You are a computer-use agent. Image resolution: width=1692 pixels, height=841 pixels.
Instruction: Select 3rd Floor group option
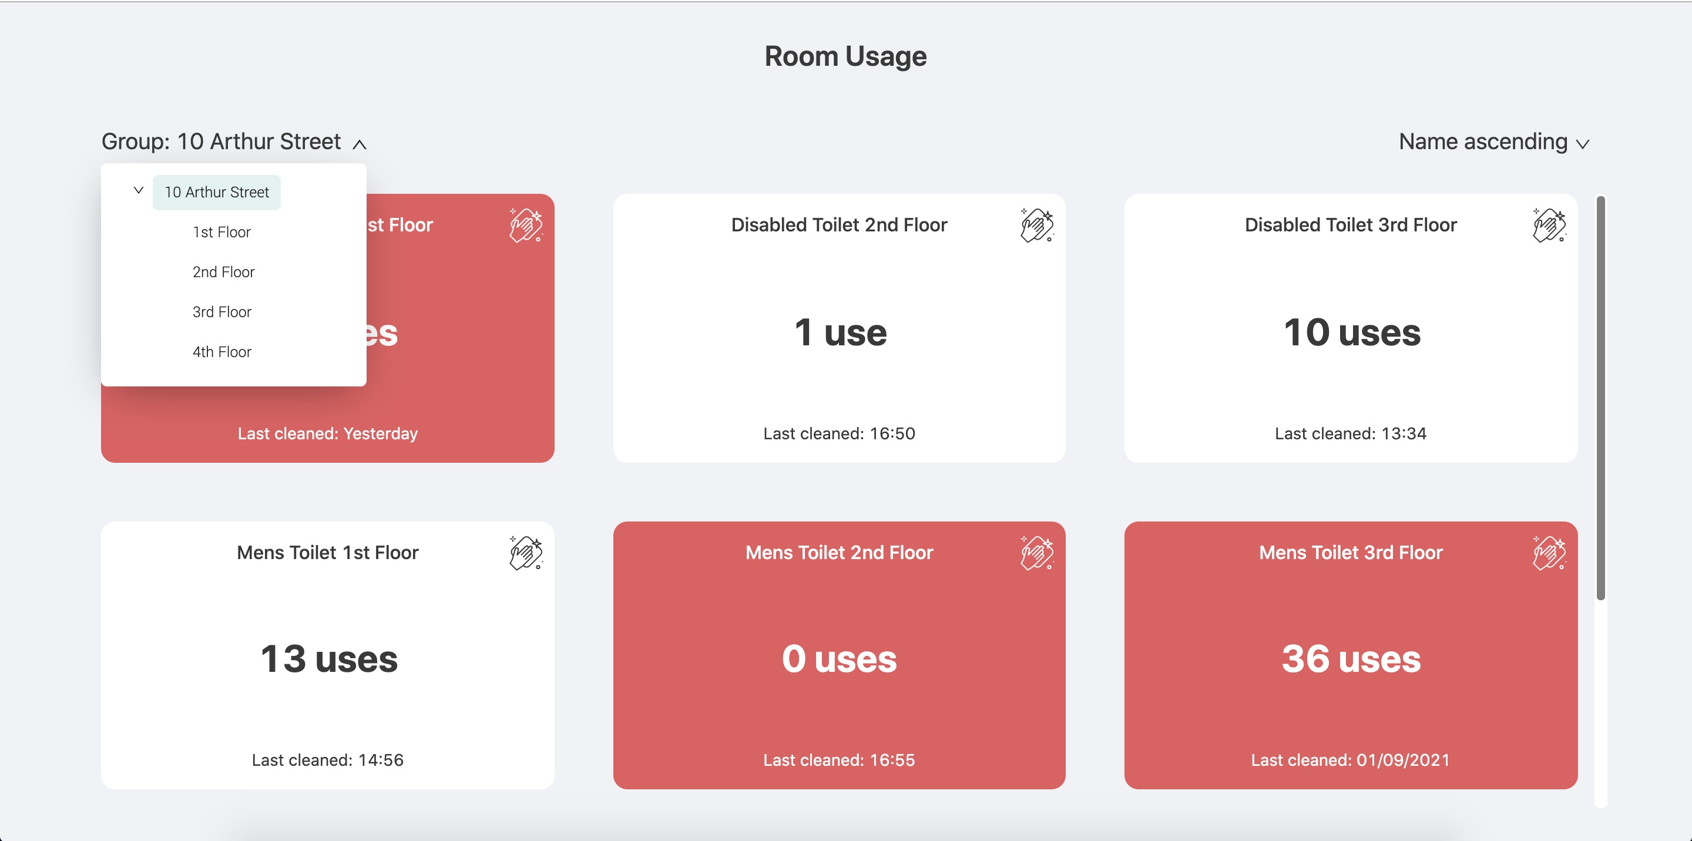coord(222,312)
